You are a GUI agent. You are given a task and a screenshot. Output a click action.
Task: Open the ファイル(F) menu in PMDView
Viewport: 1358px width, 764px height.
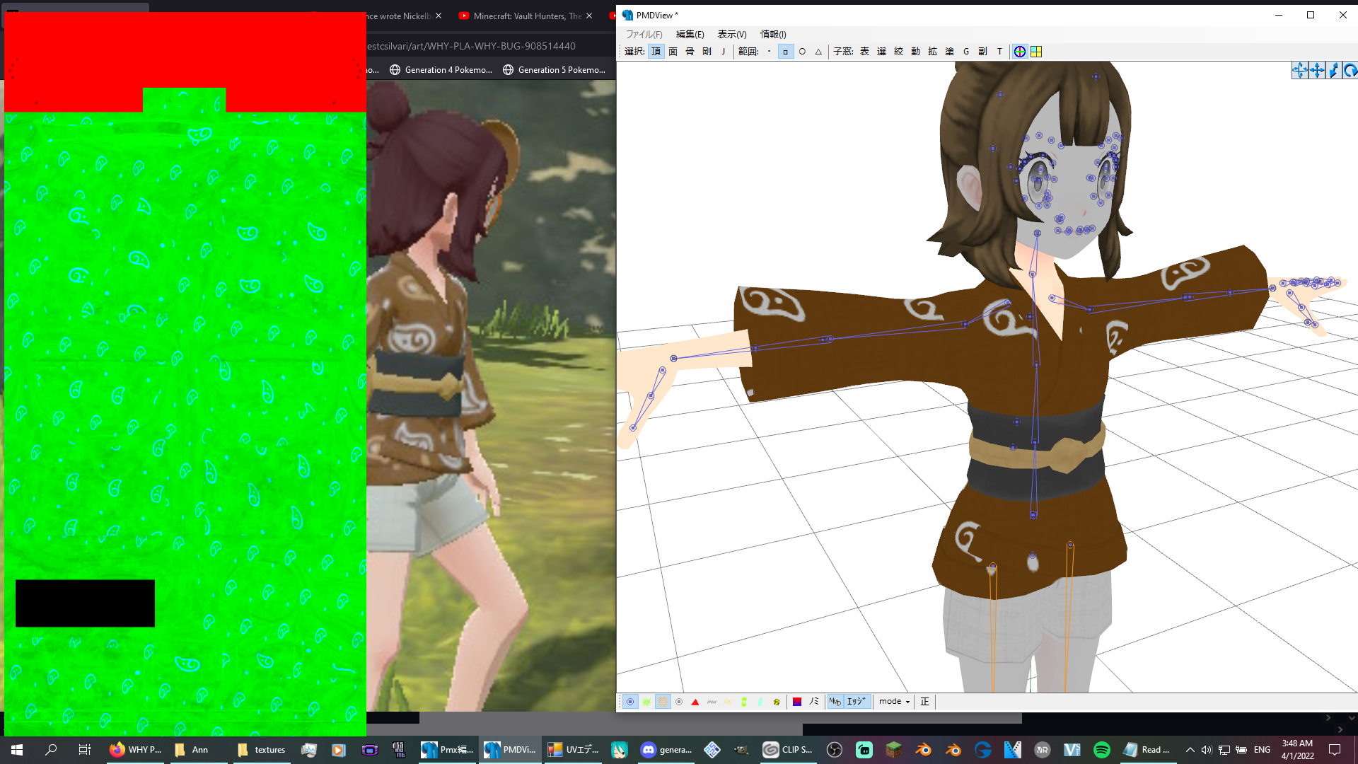point(644,34)
